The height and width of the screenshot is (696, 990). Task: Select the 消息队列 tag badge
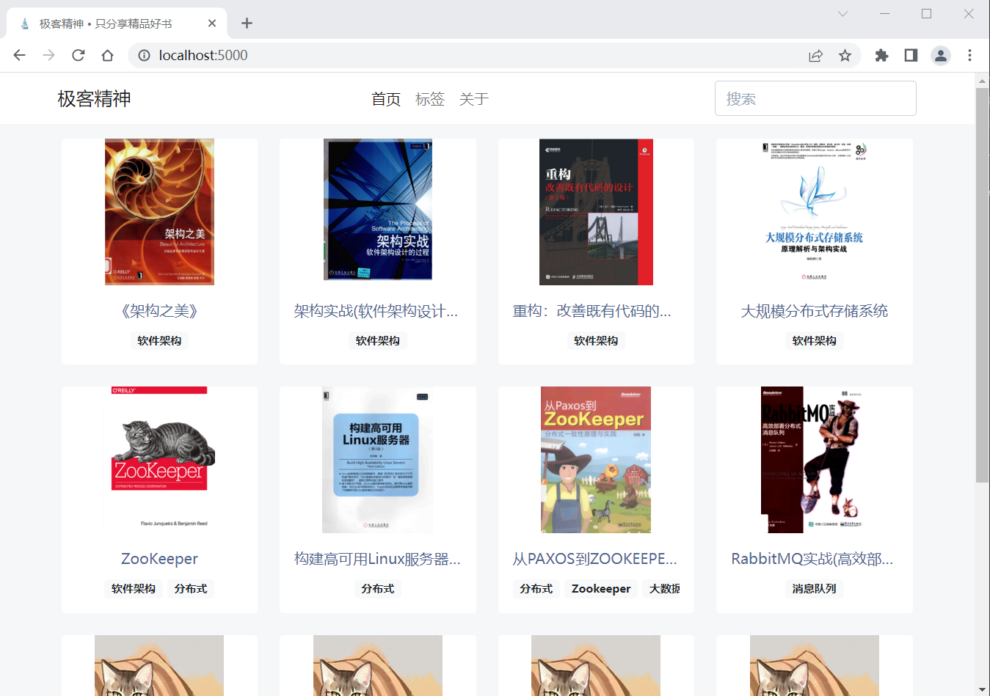coord(815,588)
